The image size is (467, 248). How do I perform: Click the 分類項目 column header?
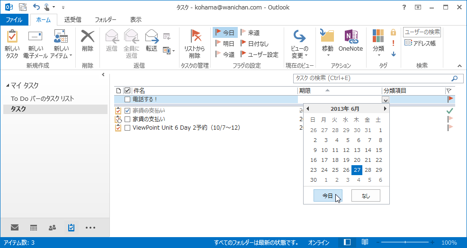(x=413, y=91)
